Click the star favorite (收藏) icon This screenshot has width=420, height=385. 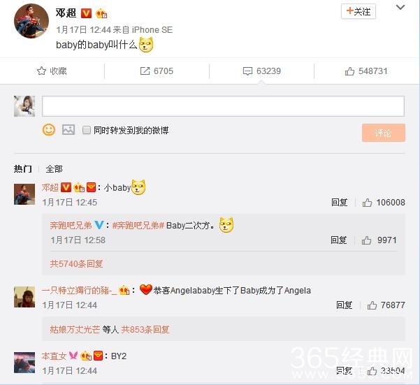pos(41,71)
